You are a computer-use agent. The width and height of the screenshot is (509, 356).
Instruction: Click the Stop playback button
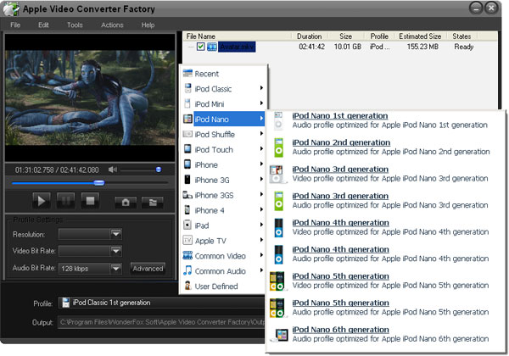click(90, 201)
